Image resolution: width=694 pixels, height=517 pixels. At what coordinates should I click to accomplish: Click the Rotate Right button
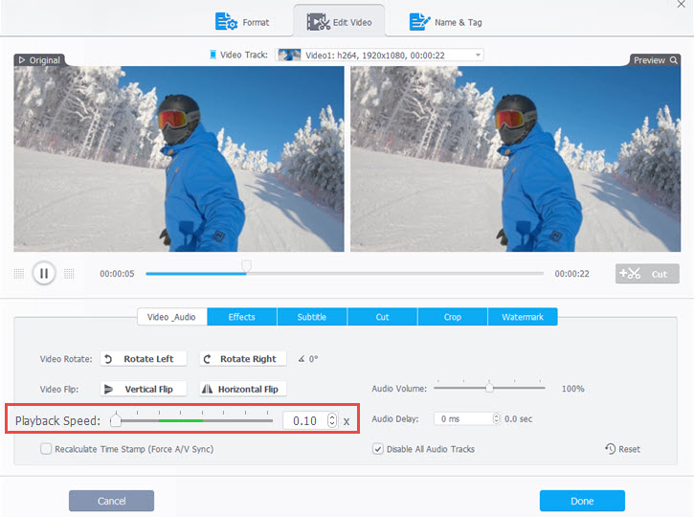242,359
